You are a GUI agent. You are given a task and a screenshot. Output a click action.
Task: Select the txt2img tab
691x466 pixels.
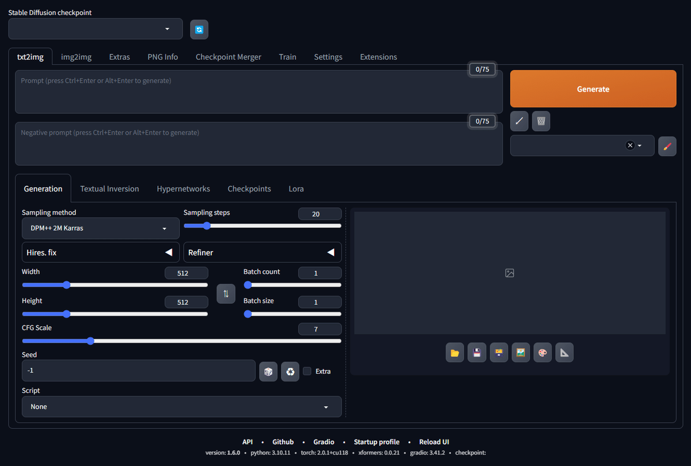pos(31,57)
